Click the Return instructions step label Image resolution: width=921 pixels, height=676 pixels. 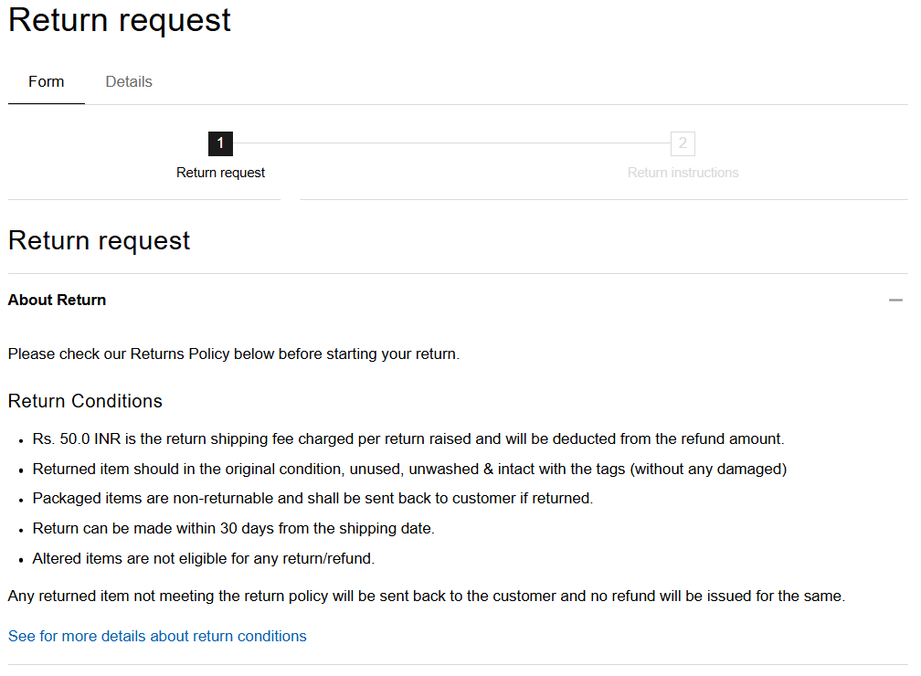coord(683,172)
